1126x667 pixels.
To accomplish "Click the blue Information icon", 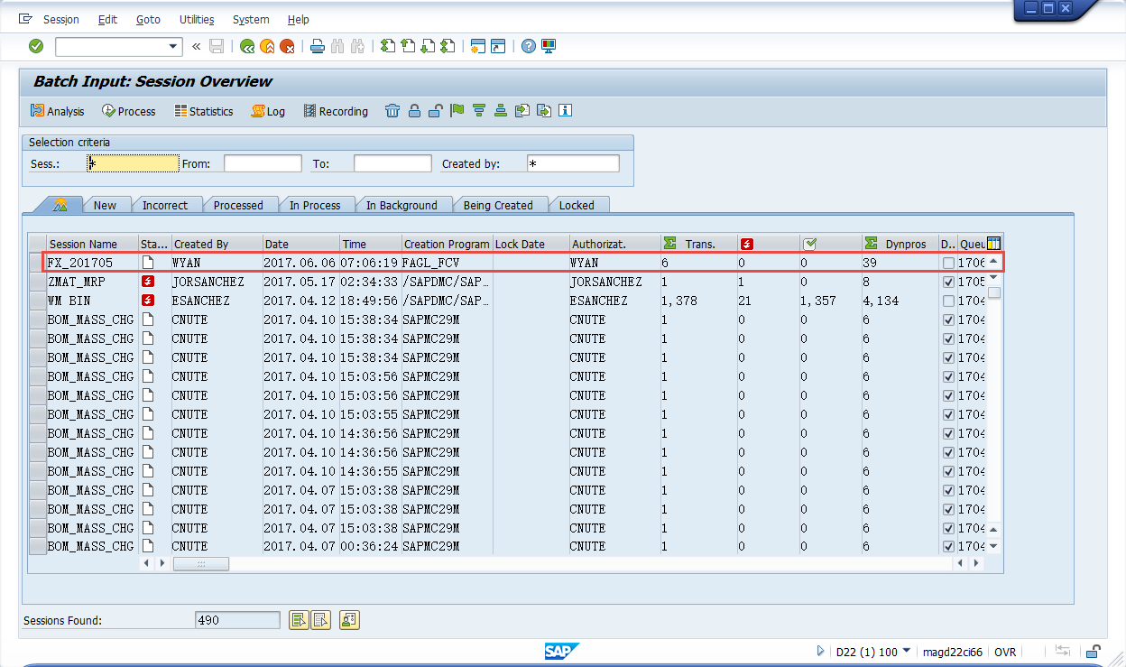I will [566, 111].
